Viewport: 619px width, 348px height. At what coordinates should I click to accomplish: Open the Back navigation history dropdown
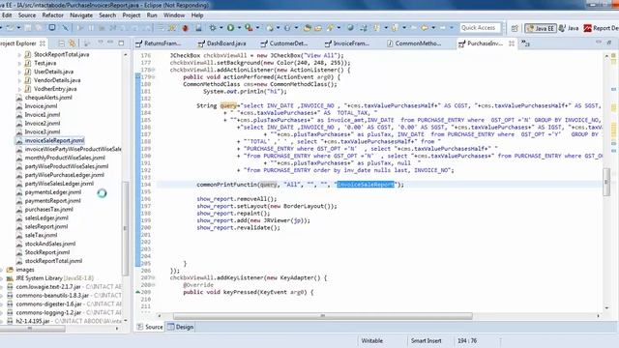pos(433,28)
